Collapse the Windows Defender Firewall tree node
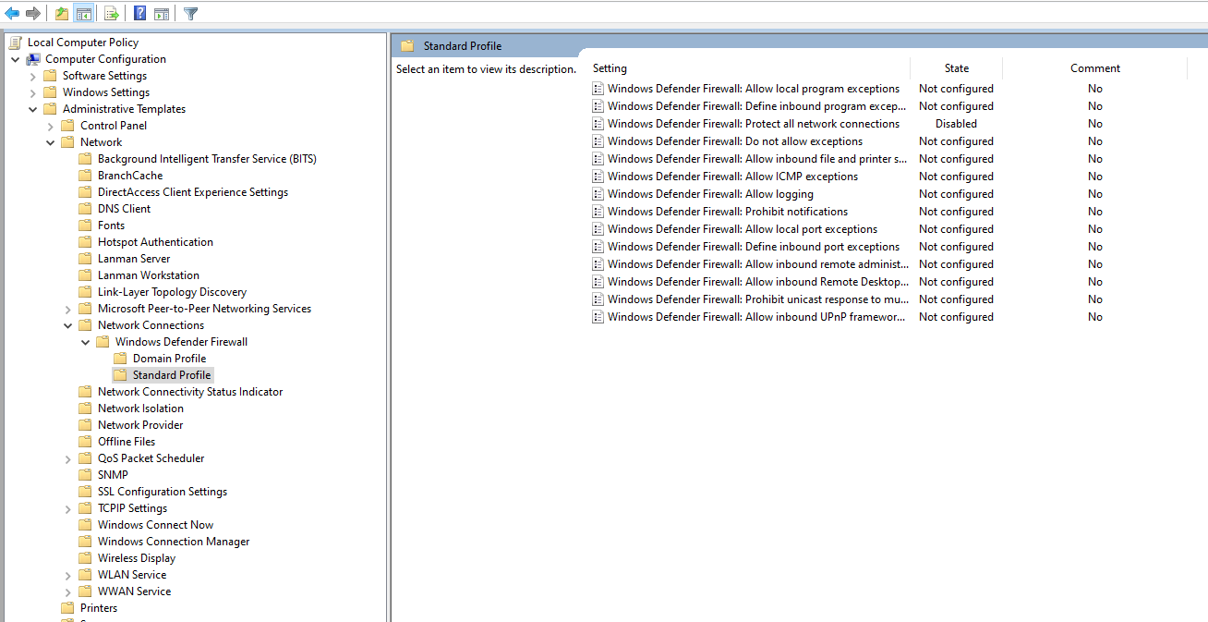 tap(86, 342)
